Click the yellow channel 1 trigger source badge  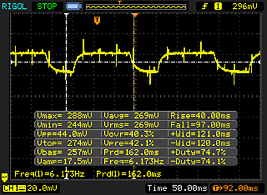pyautogui.click(x=218, y=7)
